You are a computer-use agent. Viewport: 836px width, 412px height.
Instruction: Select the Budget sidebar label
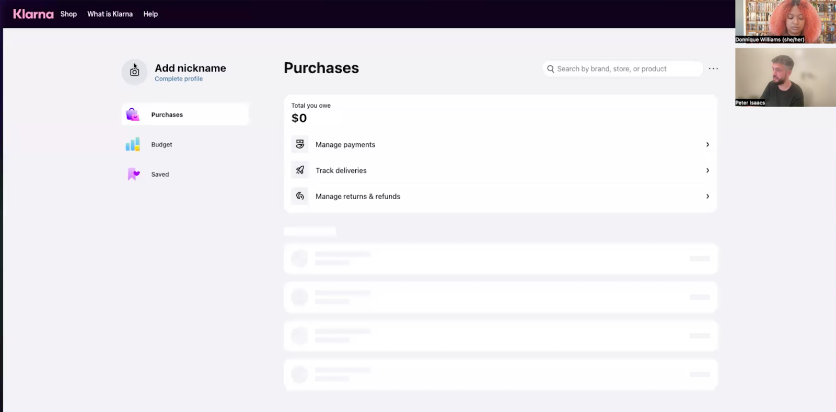pos(161,144)
